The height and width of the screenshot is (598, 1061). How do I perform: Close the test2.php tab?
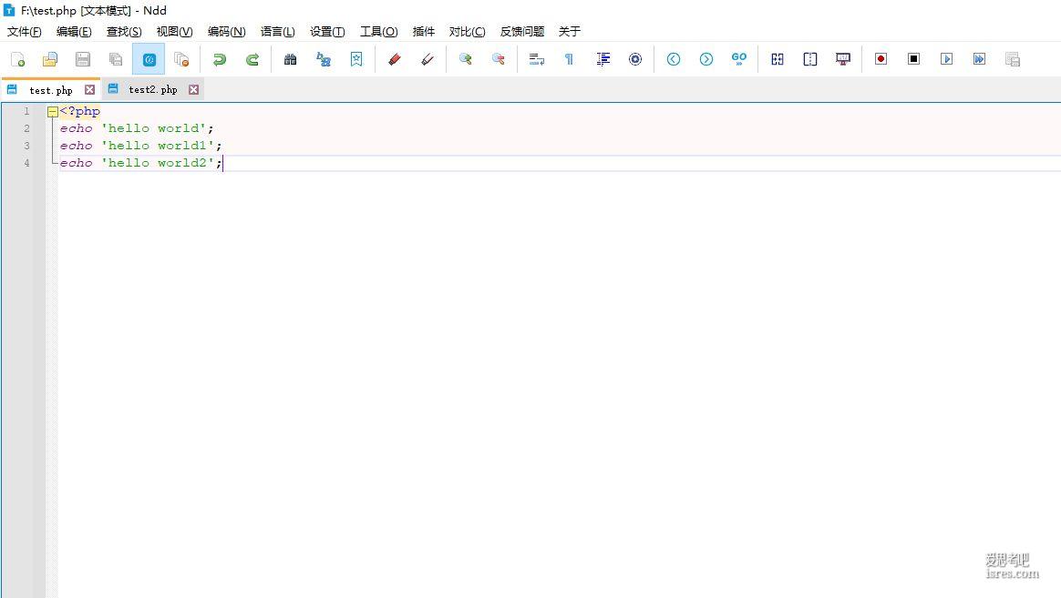click(193, 90)
